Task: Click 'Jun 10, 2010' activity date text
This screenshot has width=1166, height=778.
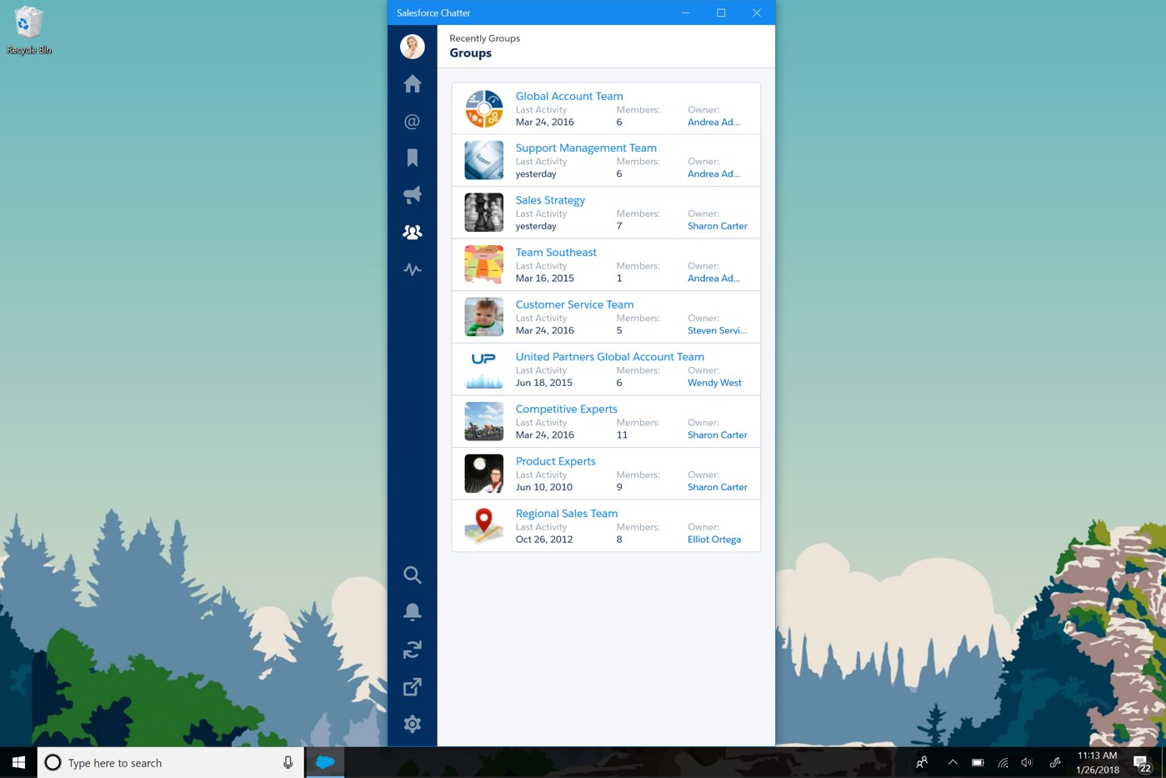Action: [543, 487]
